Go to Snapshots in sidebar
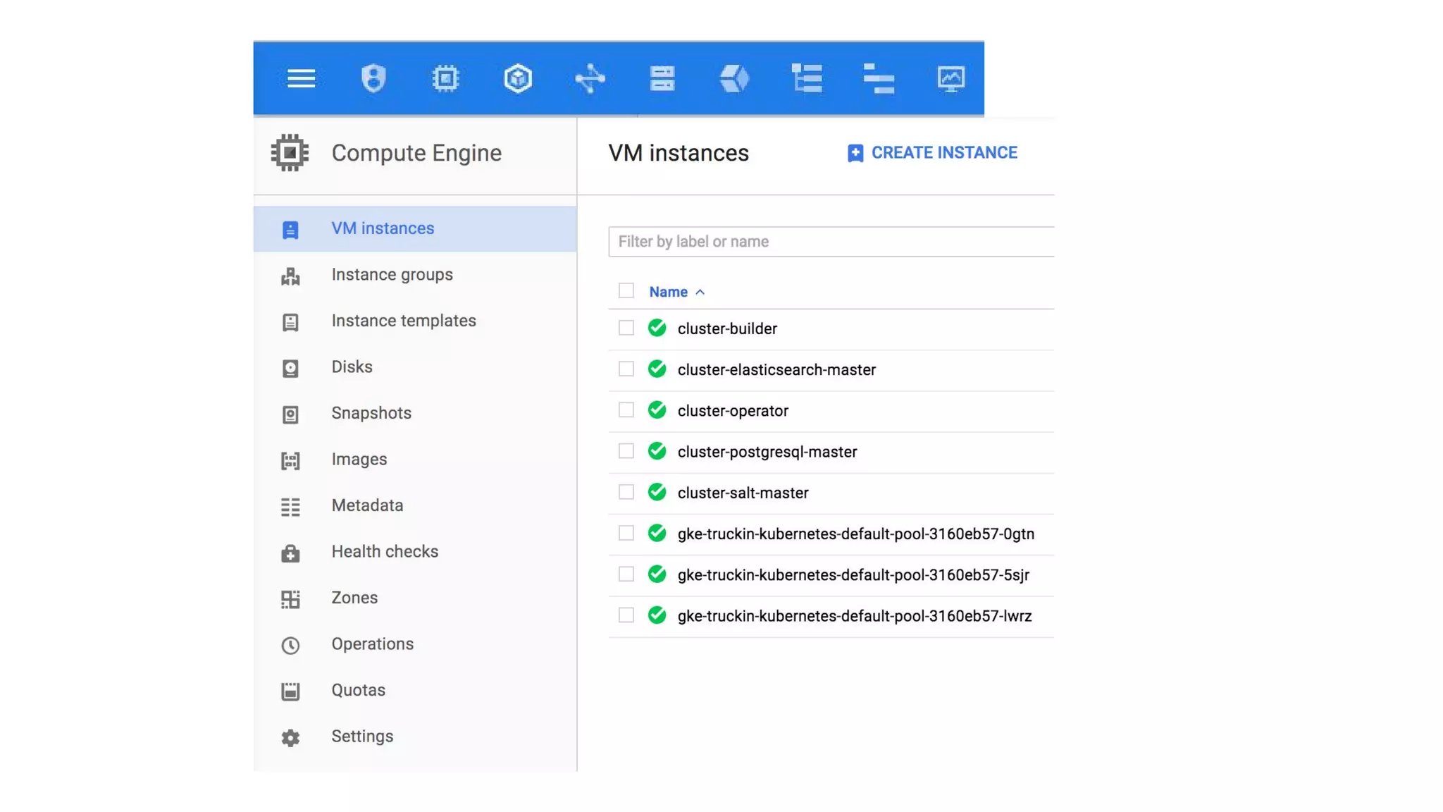 tap(371, 413)
